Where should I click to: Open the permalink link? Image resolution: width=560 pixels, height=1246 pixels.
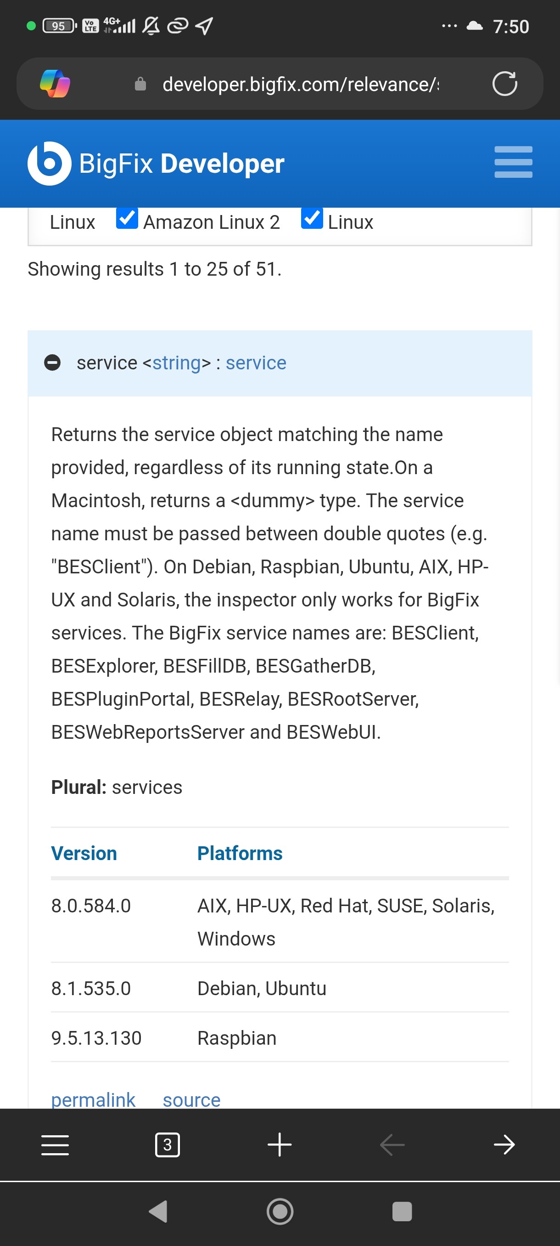click(93, 1099)
